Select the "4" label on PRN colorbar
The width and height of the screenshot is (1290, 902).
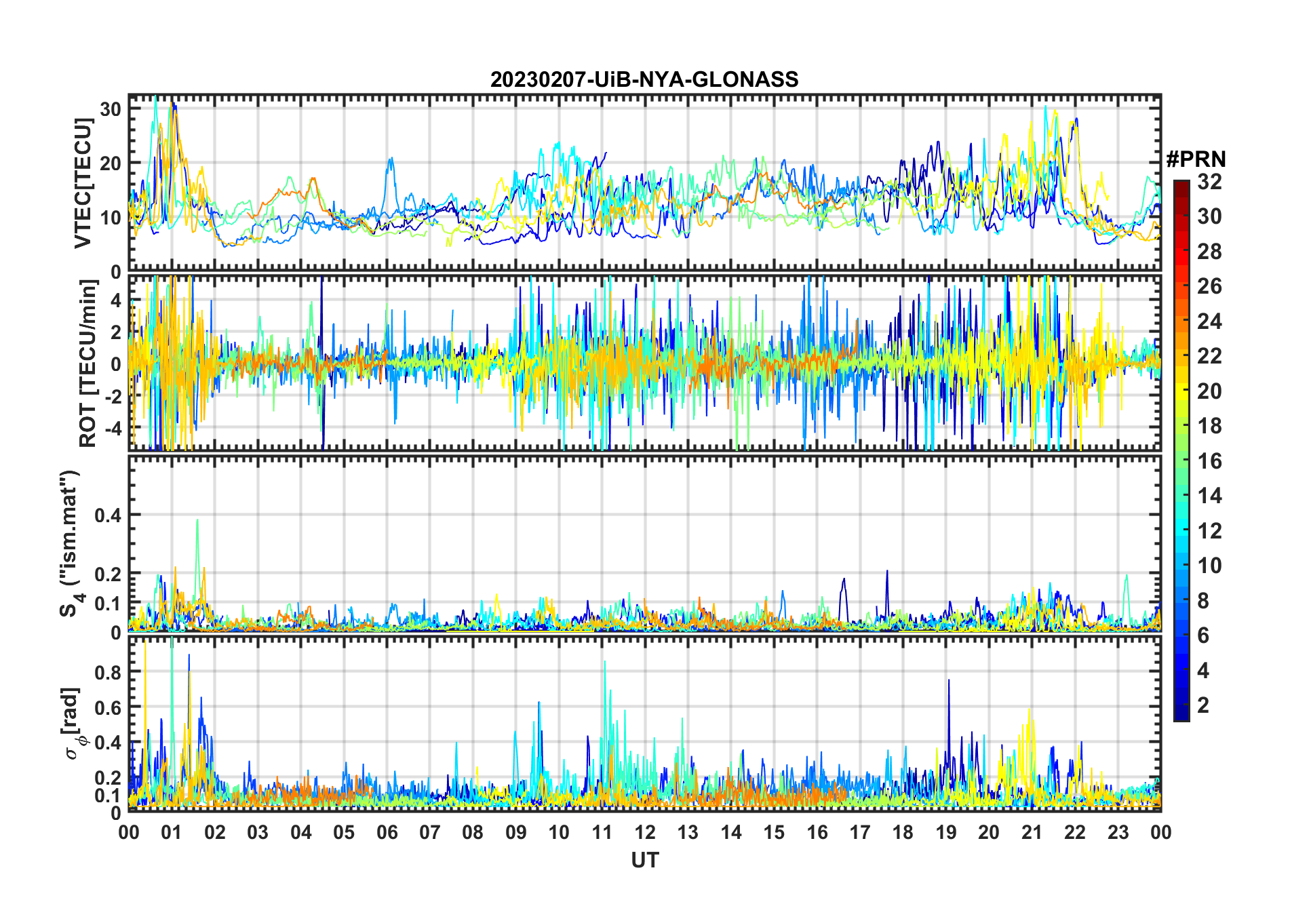tap(1204, 671)
